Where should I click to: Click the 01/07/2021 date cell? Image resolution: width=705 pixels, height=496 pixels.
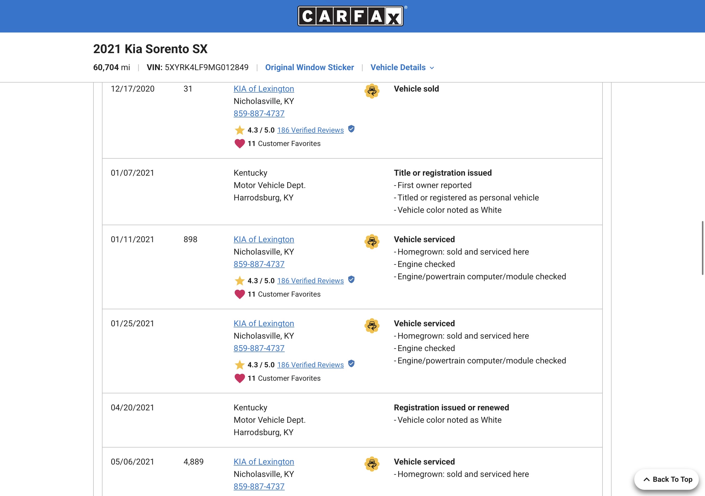click(132, 173)
